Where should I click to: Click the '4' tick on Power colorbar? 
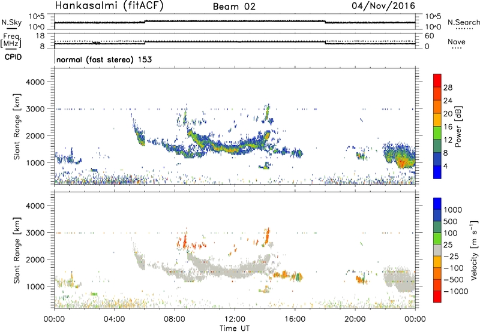tap(446, 166)
